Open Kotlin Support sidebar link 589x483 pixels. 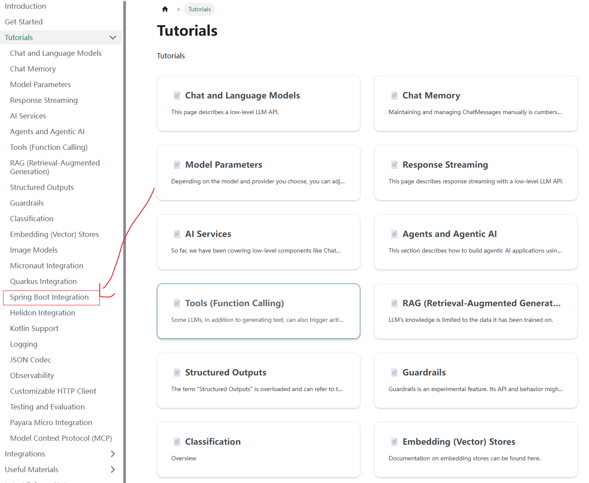[x=34, y=328]
